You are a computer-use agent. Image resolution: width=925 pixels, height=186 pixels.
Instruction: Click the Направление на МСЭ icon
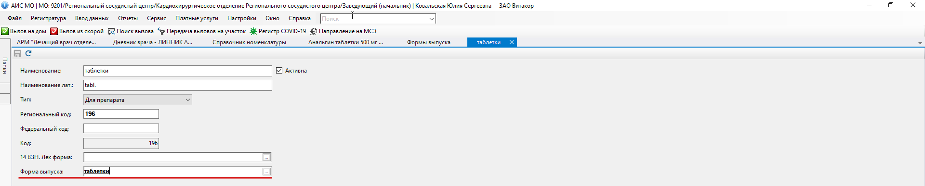[x=313, y=31]
